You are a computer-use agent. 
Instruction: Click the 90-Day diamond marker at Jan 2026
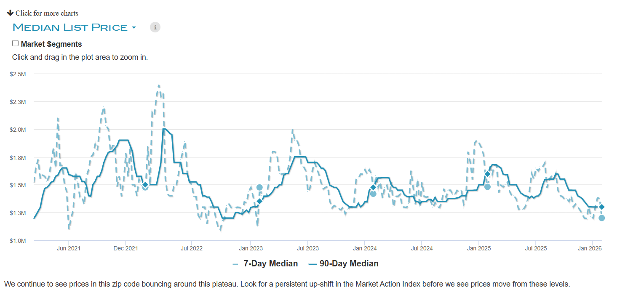(x=602, y=207)
